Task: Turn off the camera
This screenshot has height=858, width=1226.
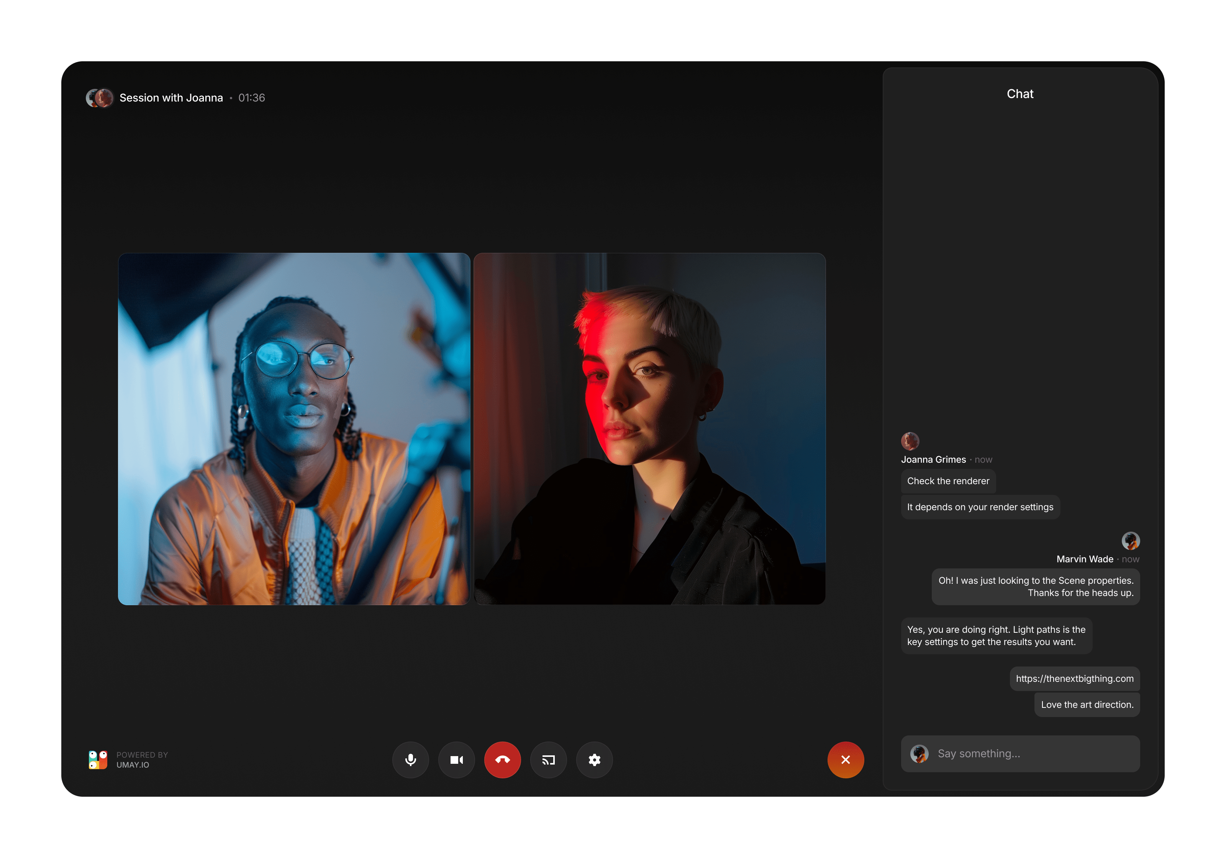Action: coord(457,759)
